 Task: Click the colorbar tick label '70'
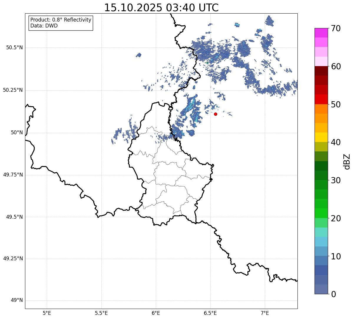click(x=336, y=28)
